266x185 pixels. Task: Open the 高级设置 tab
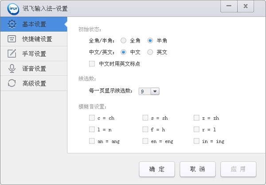(34, 83)
